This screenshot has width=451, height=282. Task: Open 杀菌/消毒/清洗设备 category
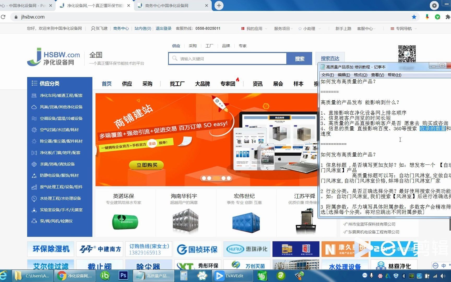pos(57,164)
